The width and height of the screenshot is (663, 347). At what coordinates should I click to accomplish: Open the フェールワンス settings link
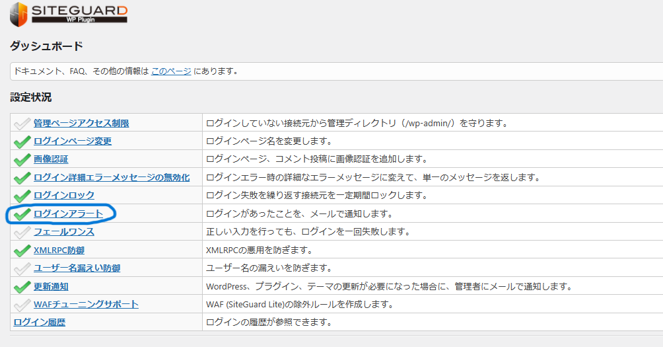(x=64, y=231)
